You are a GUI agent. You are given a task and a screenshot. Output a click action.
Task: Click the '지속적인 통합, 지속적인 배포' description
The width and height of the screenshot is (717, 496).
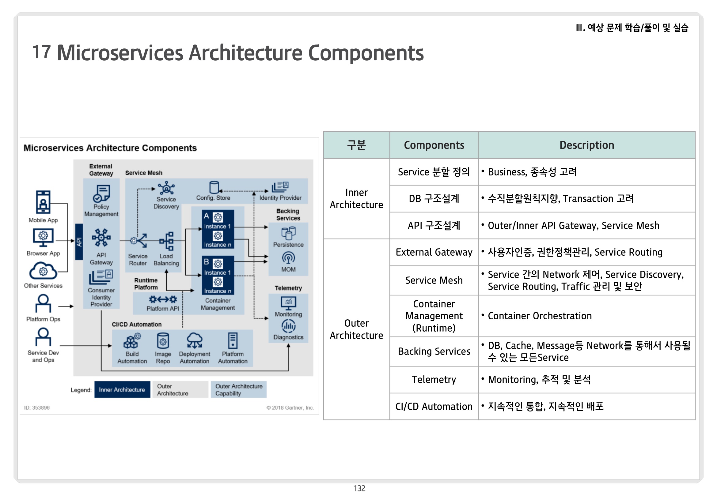[x=545, y=406]
